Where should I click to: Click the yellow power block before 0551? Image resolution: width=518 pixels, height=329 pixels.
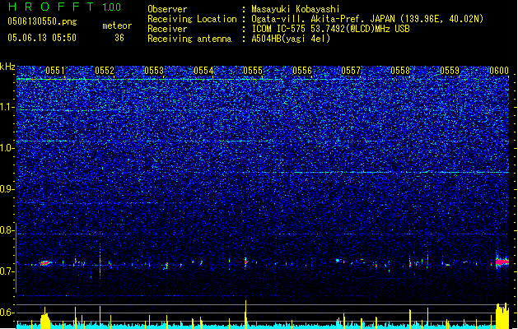pyautogui.click(x=45, y=319)
